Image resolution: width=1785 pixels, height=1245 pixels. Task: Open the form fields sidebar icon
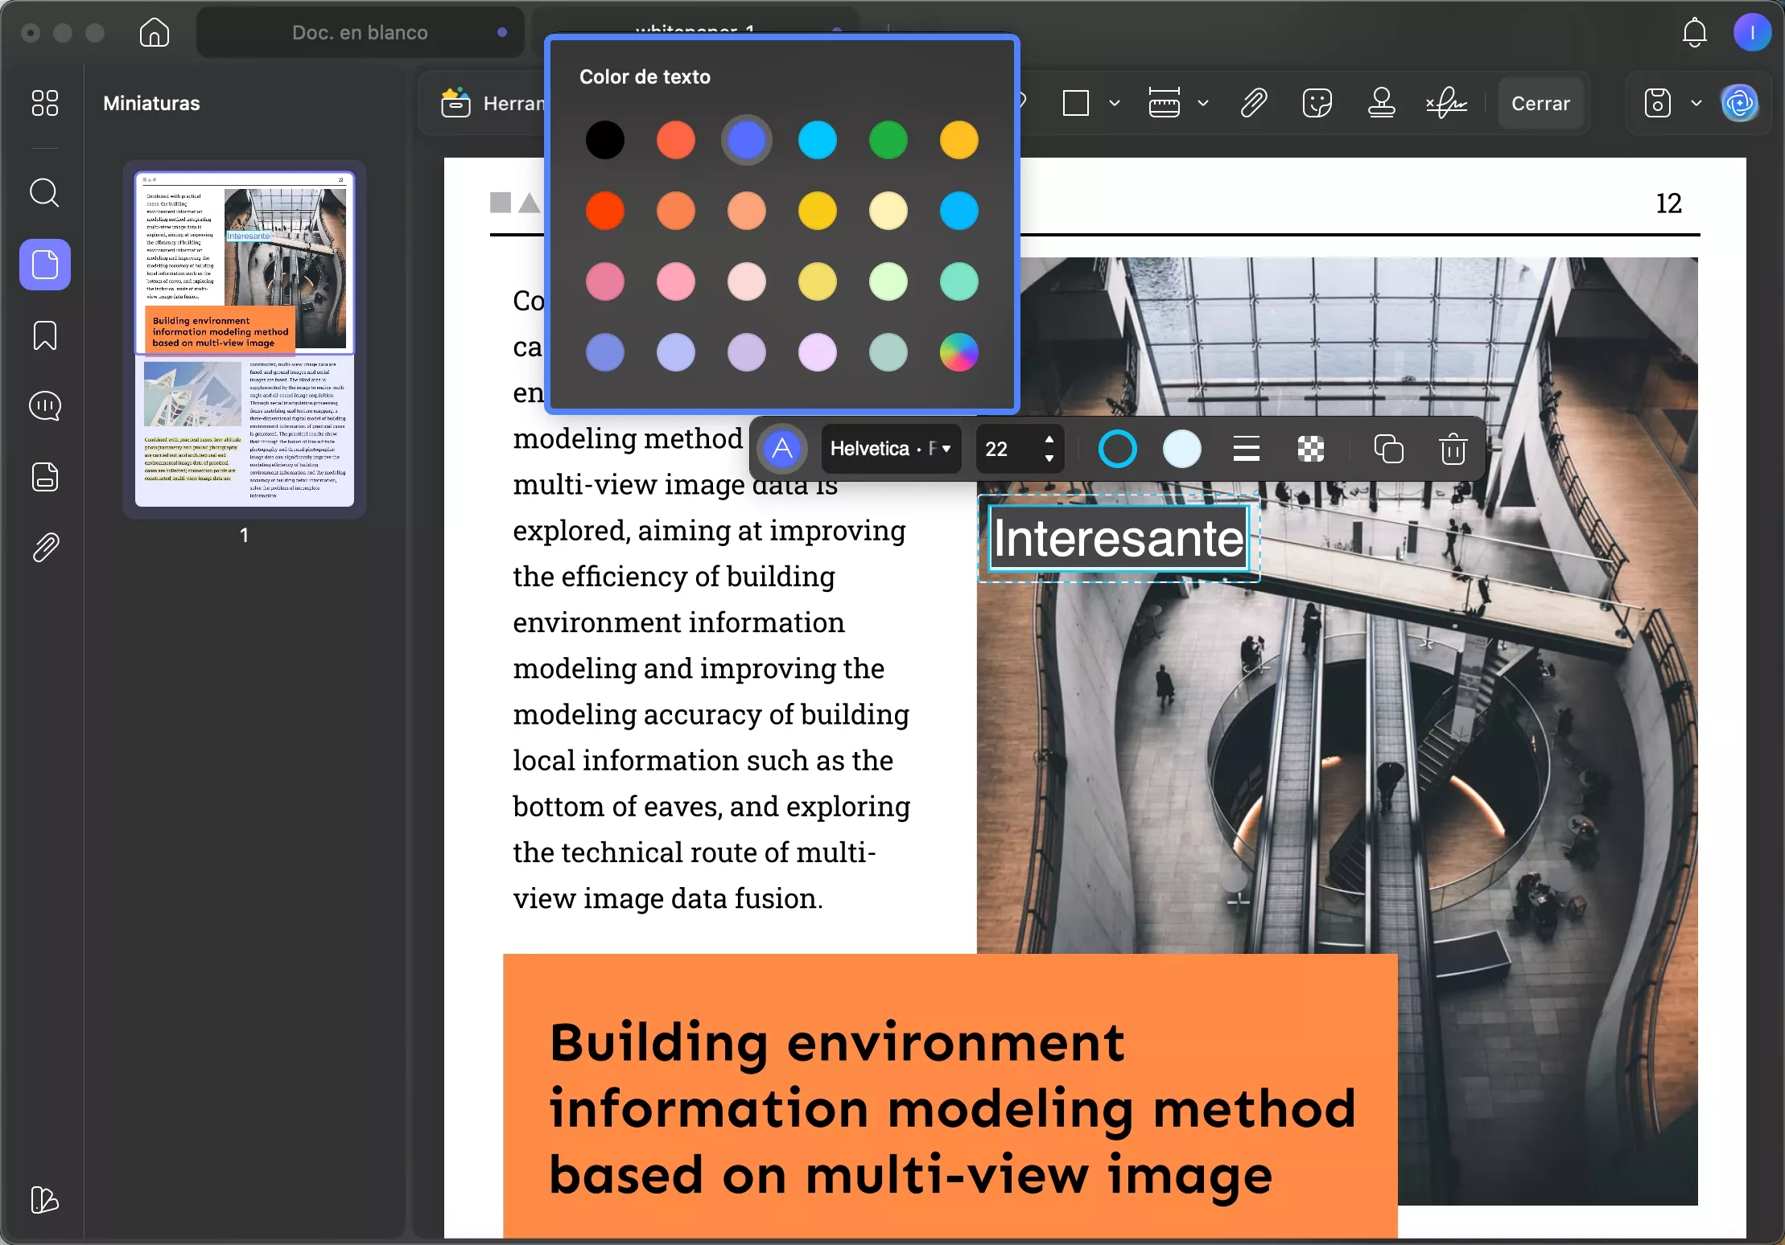[45, 477]
